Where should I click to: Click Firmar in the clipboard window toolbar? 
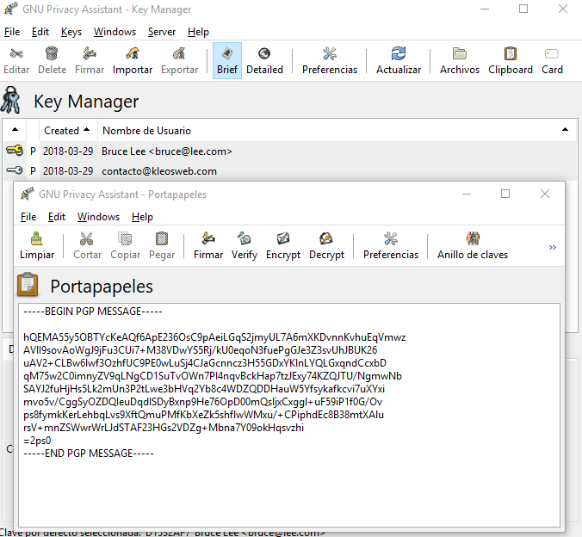pyautogui.click(x=208, y=244)
